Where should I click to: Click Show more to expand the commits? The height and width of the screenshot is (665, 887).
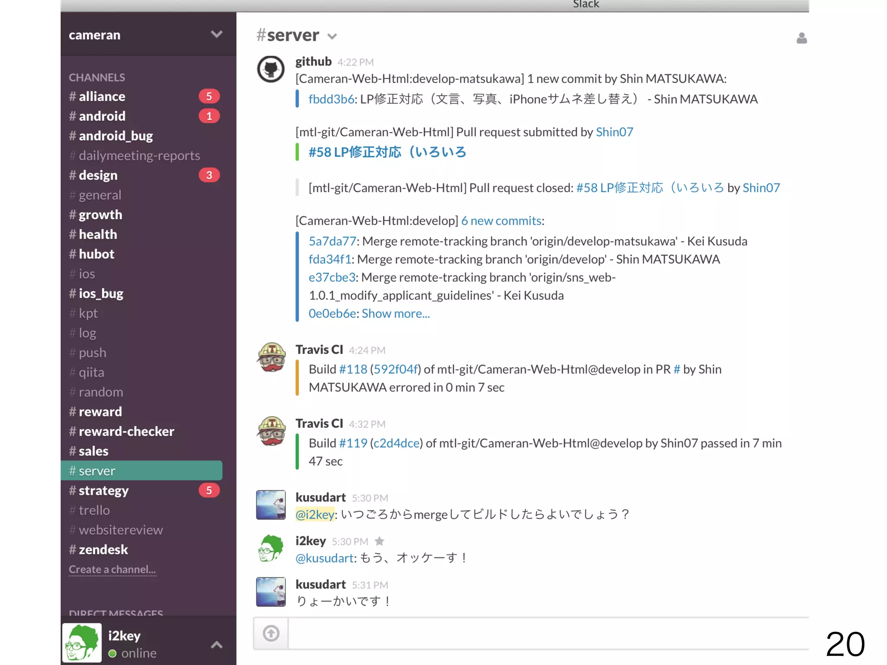pos(395,313)
